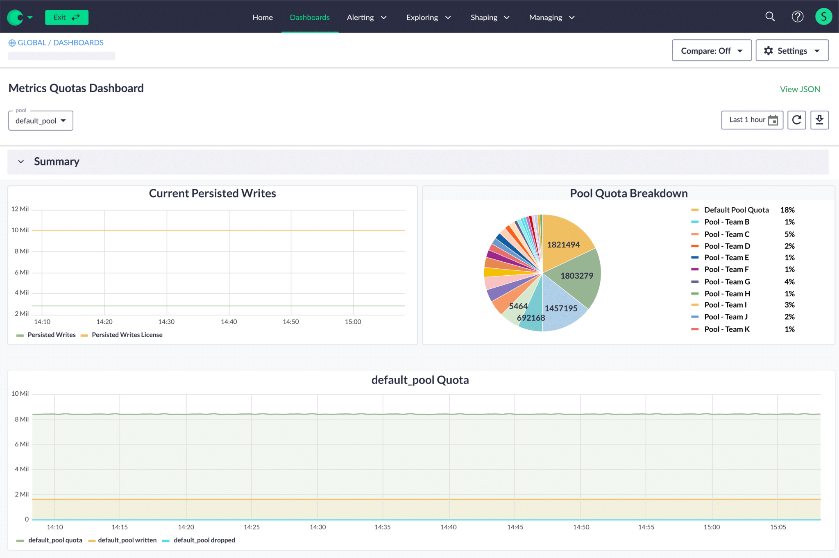Click the user avatar
Viewport: 839px width, 558px height.
[823, 16]
